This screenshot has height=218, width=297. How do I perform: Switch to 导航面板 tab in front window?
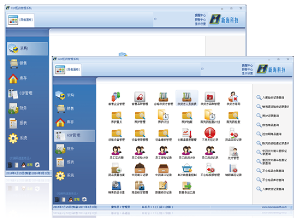[68, 69]
